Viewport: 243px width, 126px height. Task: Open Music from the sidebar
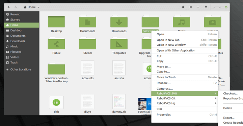[x=22, y=46]
